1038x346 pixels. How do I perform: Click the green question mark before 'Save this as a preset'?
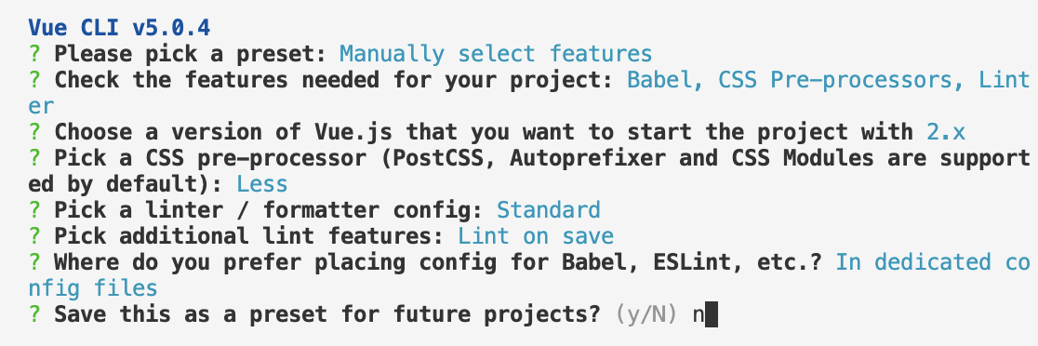coord(34,314)
